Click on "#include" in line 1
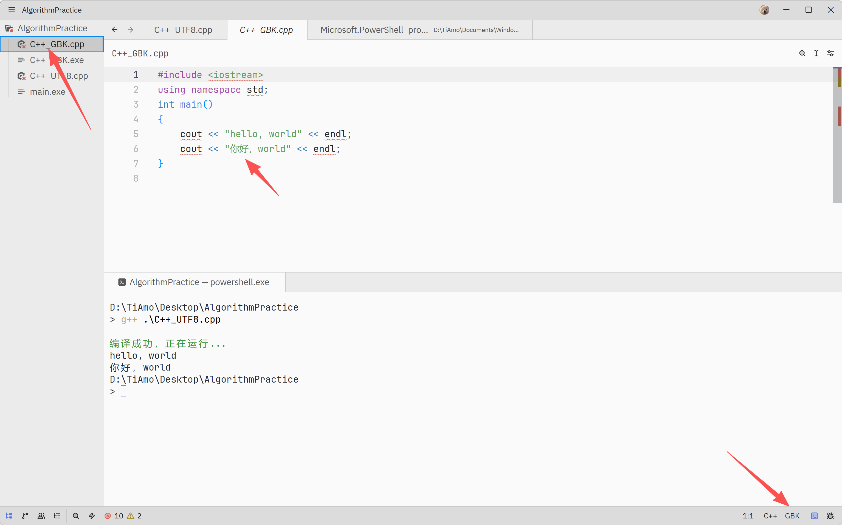The width and height of the screenshot is (842, 525). pyautogui.click(x=180, y=75)
